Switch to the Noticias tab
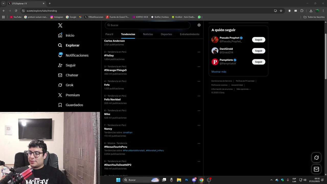The height and width of the screenshot is (184, 327). click(x=148, y=34)
